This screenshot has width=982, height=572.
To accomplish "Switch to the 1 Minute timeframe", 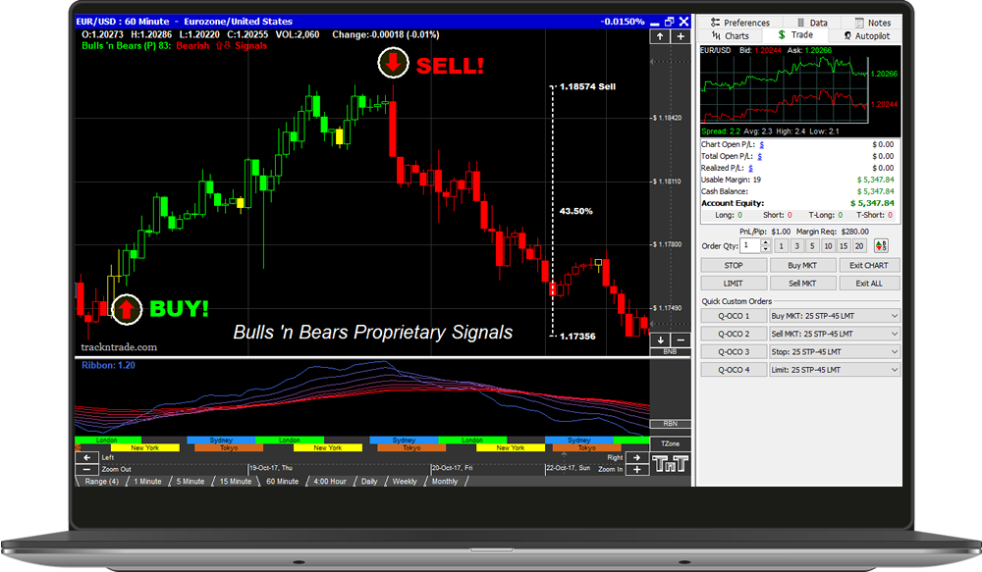I will coord(147,482).
